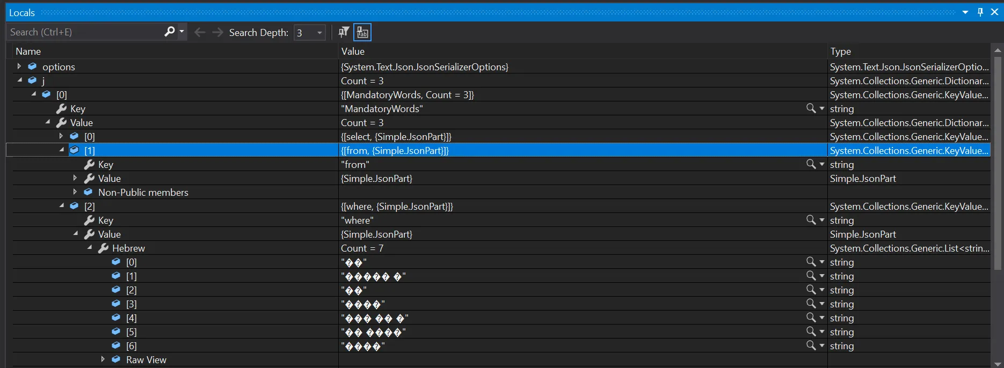The image size is (1004, 368).
Task: Open visualizer magnifier for Hebrew [2]
Action: [811, 290]
